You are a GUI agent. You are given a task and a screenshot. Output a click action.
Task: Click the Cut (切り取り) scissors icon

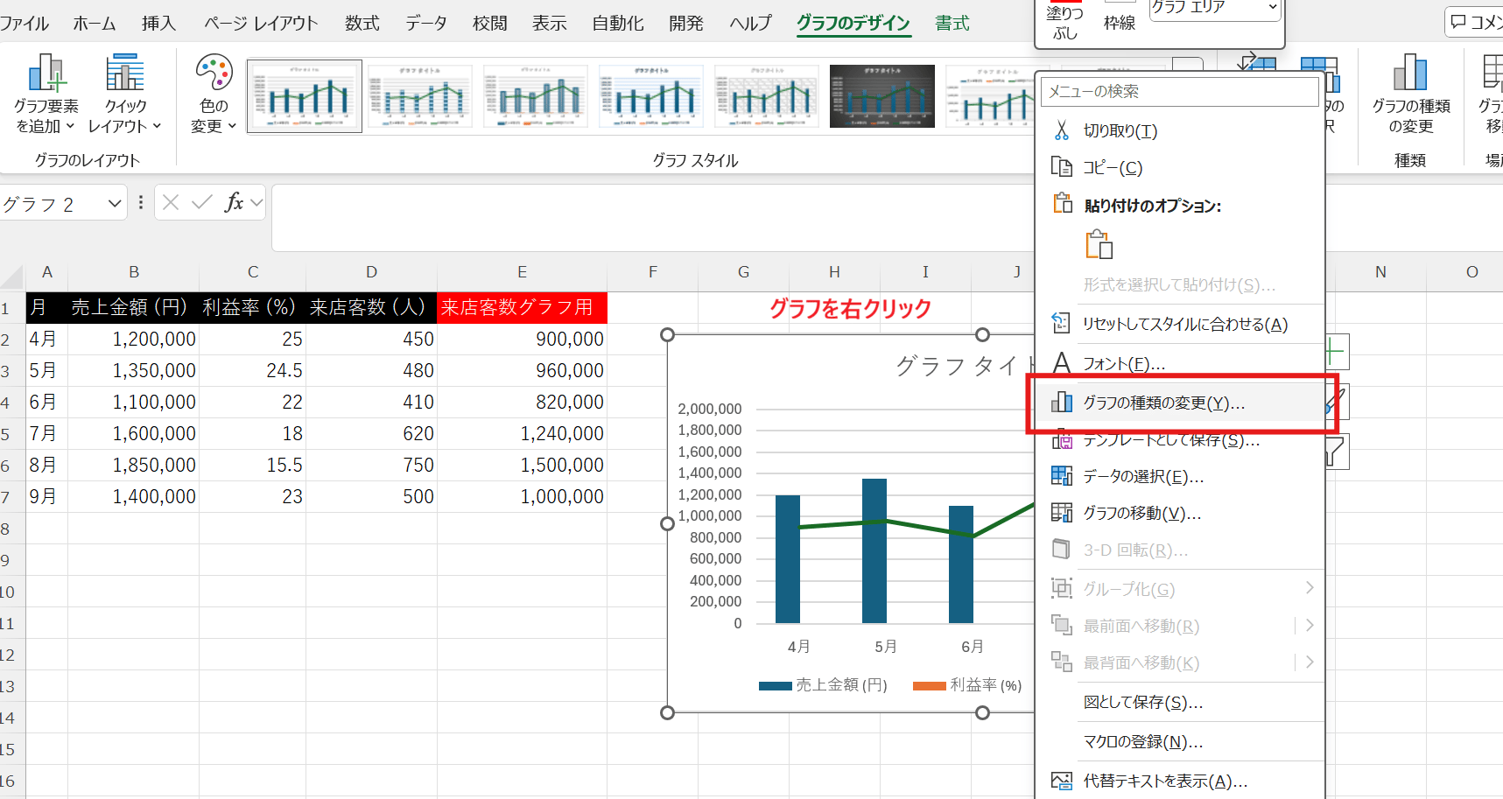click(x=1062, y=131)
